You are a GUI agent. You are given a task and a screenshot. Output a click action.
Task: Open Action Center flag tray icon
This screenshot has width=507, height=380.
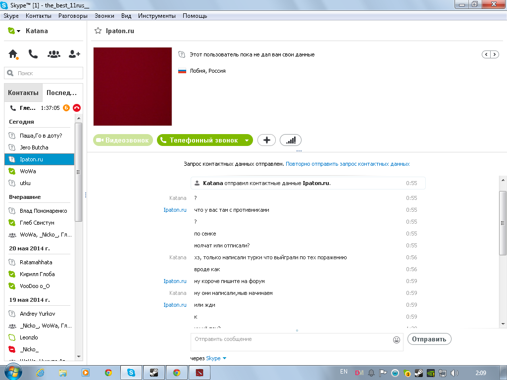tap(383, 373)
